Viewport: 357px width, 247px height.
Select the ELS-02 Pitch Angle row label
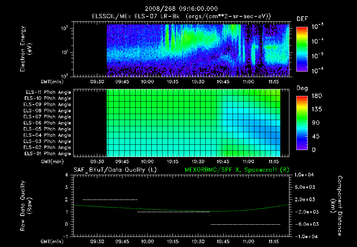click(x=47, y=148)
